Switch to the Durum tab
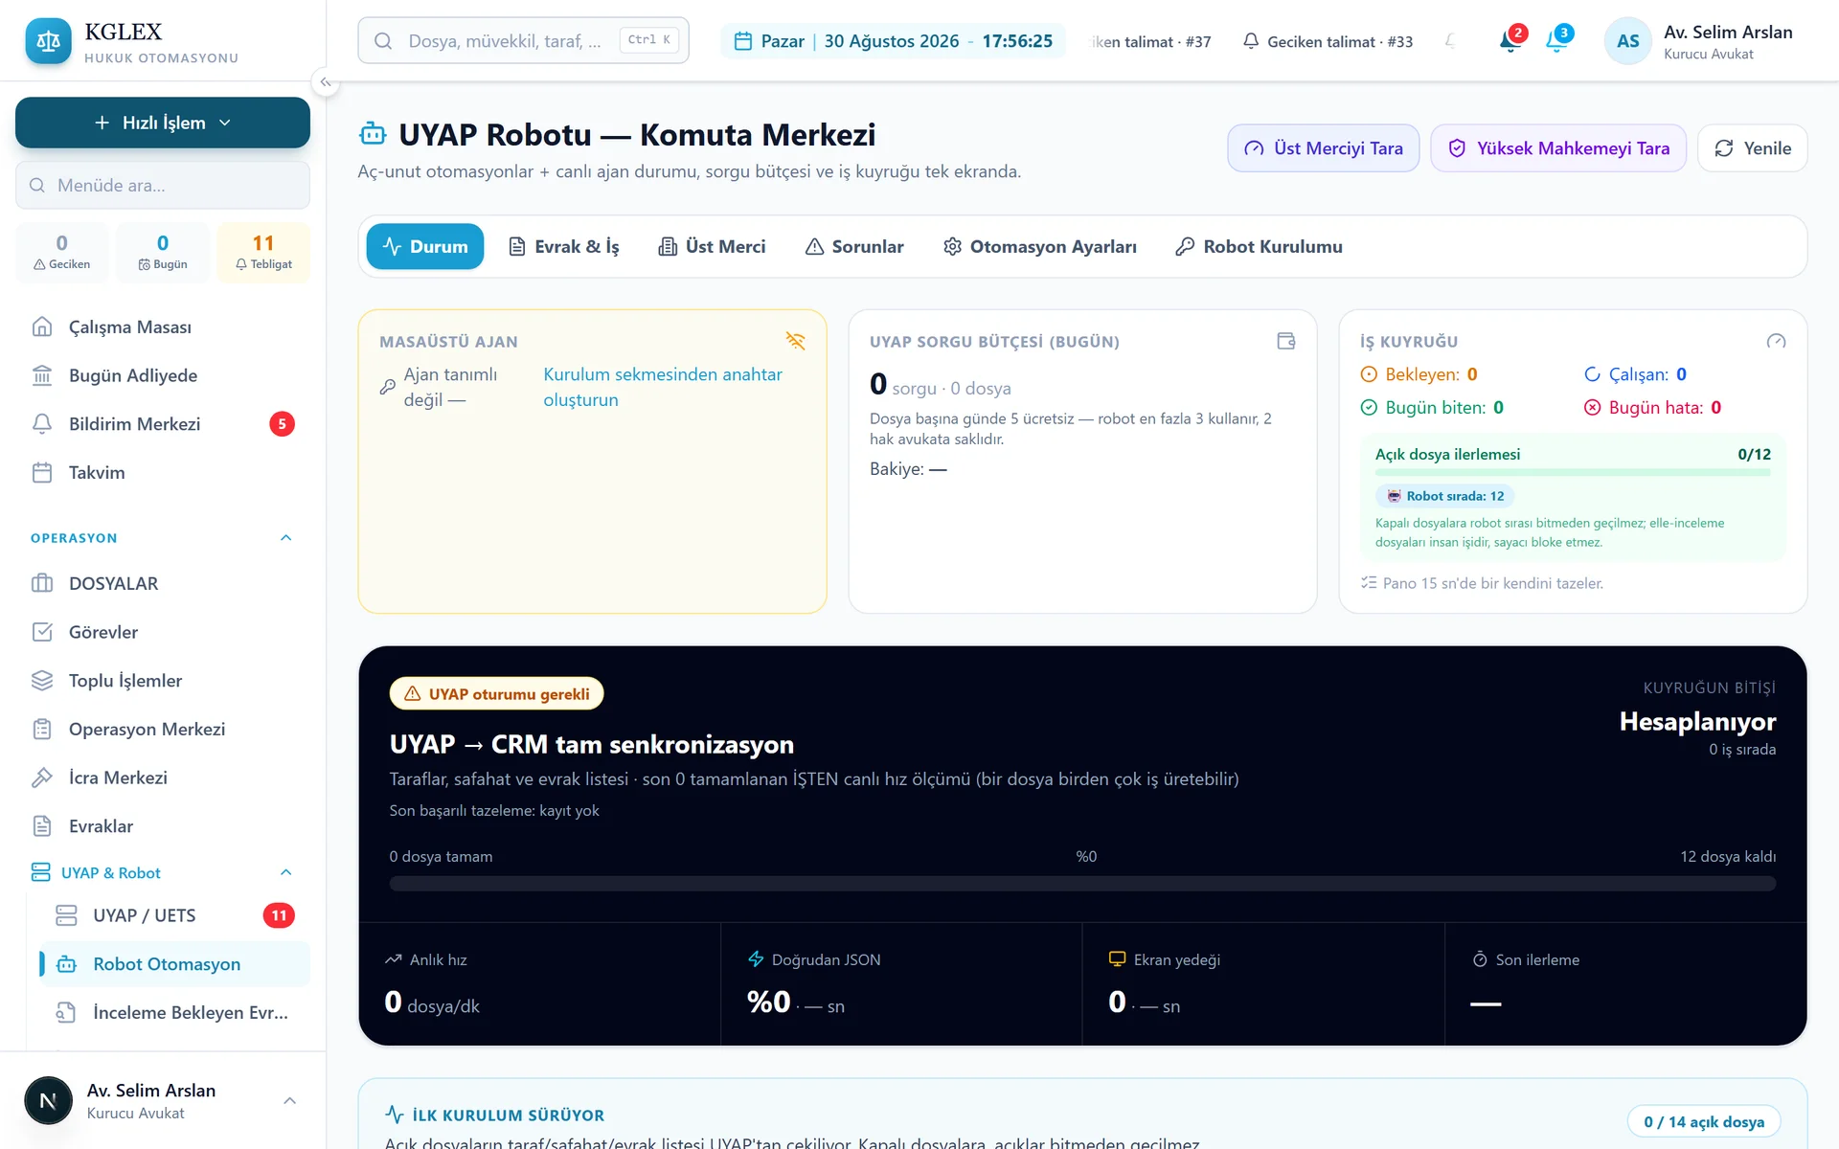This screenshot has height=1149, width=1839. pos(425,247)
